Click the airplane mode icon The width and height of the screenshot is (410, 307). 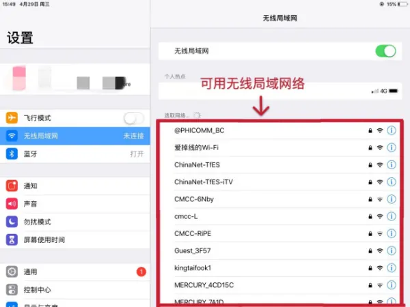(x=12, y=118)
